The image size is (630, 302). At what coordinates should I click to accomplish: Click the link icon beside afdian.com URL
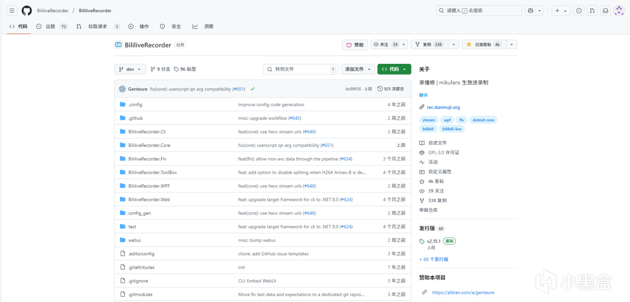pos(425,292)
